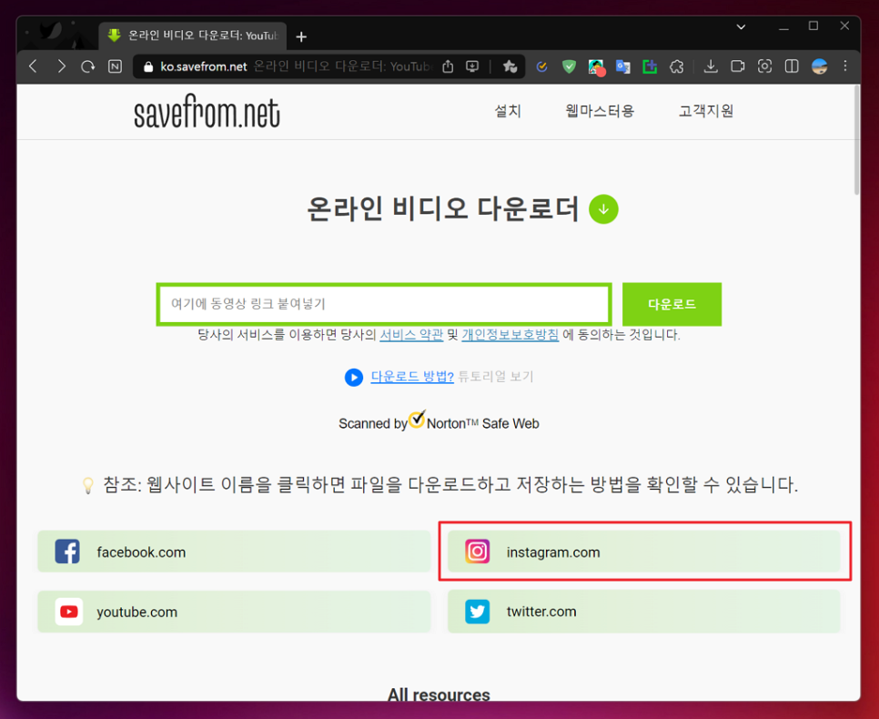Click the Instagram logo icon
Image resolution: width=879 pixels, height=719 pixels.
tap(477, 552)
